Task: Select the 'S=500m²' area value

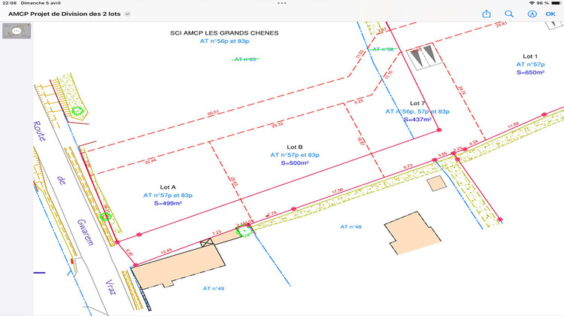Action: 295,163
